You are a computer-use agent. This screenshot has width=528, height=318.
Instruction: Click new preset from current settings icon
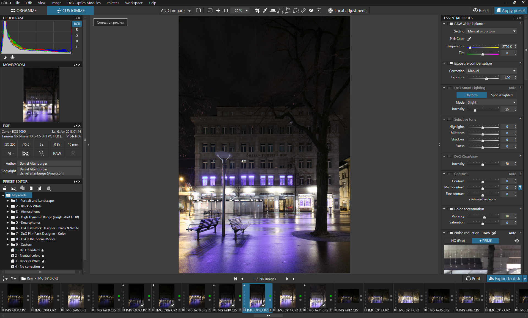click(13, 188)
